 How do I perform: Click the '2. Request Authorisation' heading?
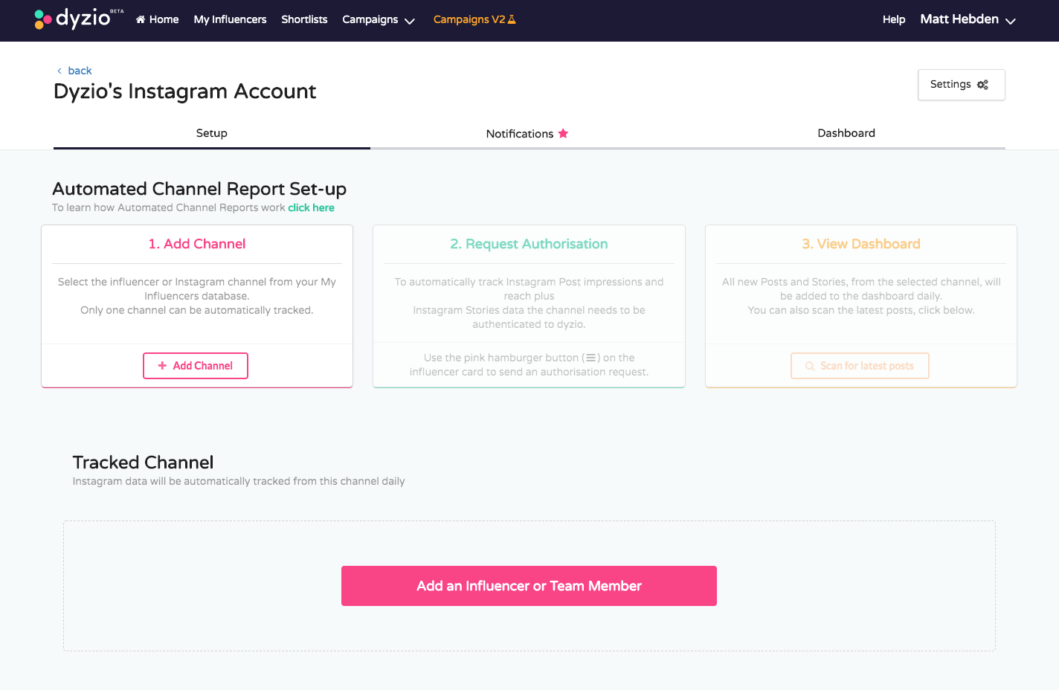[529, 244]
